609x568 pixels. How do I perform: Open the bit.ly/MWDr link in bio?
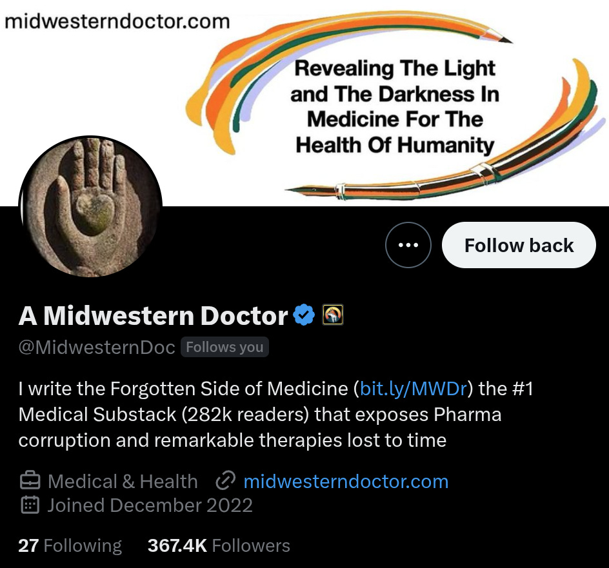(x=414, y=389)
